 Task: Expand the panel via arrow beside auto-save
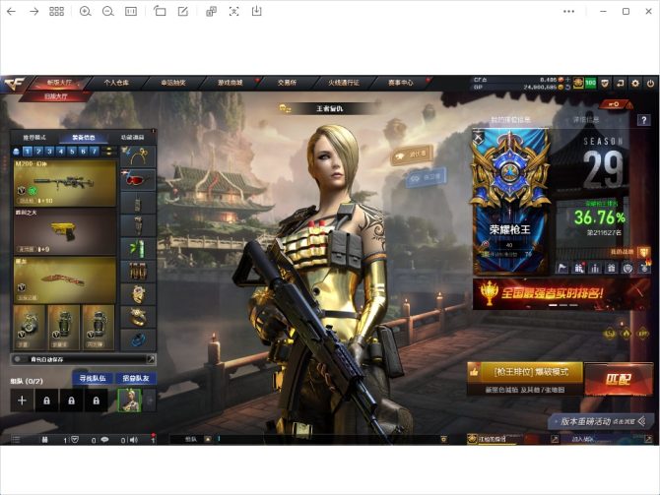151,359
